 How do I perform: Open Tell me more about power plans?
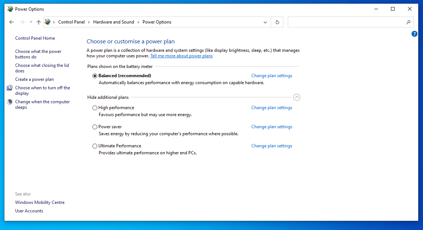(x=181, y=56)
